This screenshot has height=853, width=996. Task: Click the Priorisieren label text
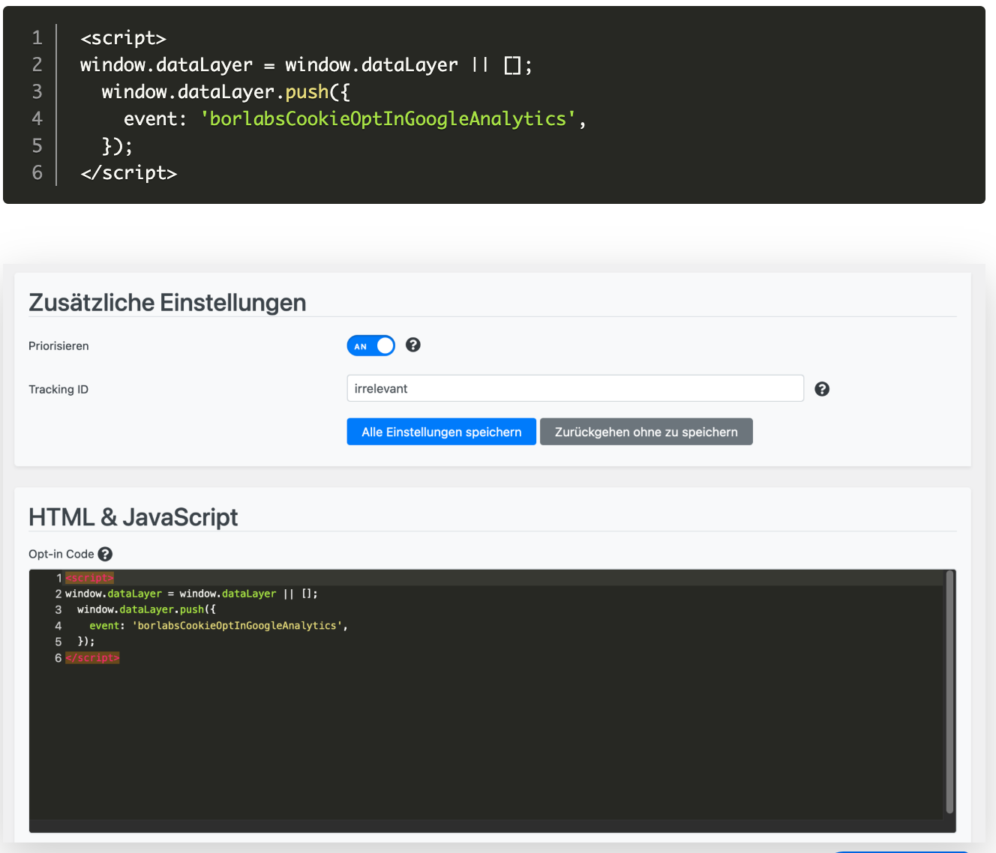point(58,346)
